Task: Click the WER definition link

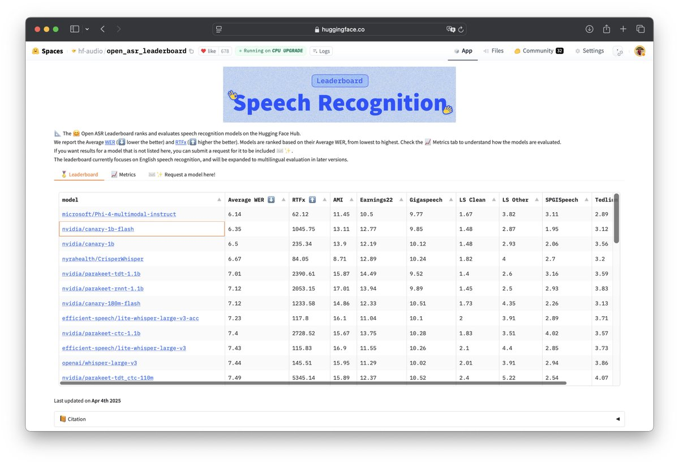Action: tap(110, 142)
